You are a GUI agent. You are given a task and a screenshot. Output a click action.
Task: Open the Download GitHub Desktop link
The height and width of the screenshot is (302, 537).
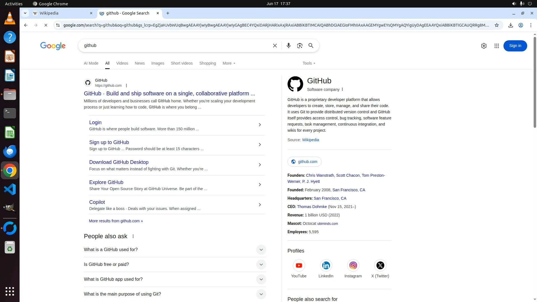(x=119, y=162)
